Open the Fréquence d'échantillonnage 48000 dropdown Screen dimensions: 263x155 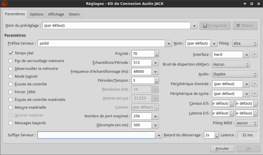pos(155,72)
